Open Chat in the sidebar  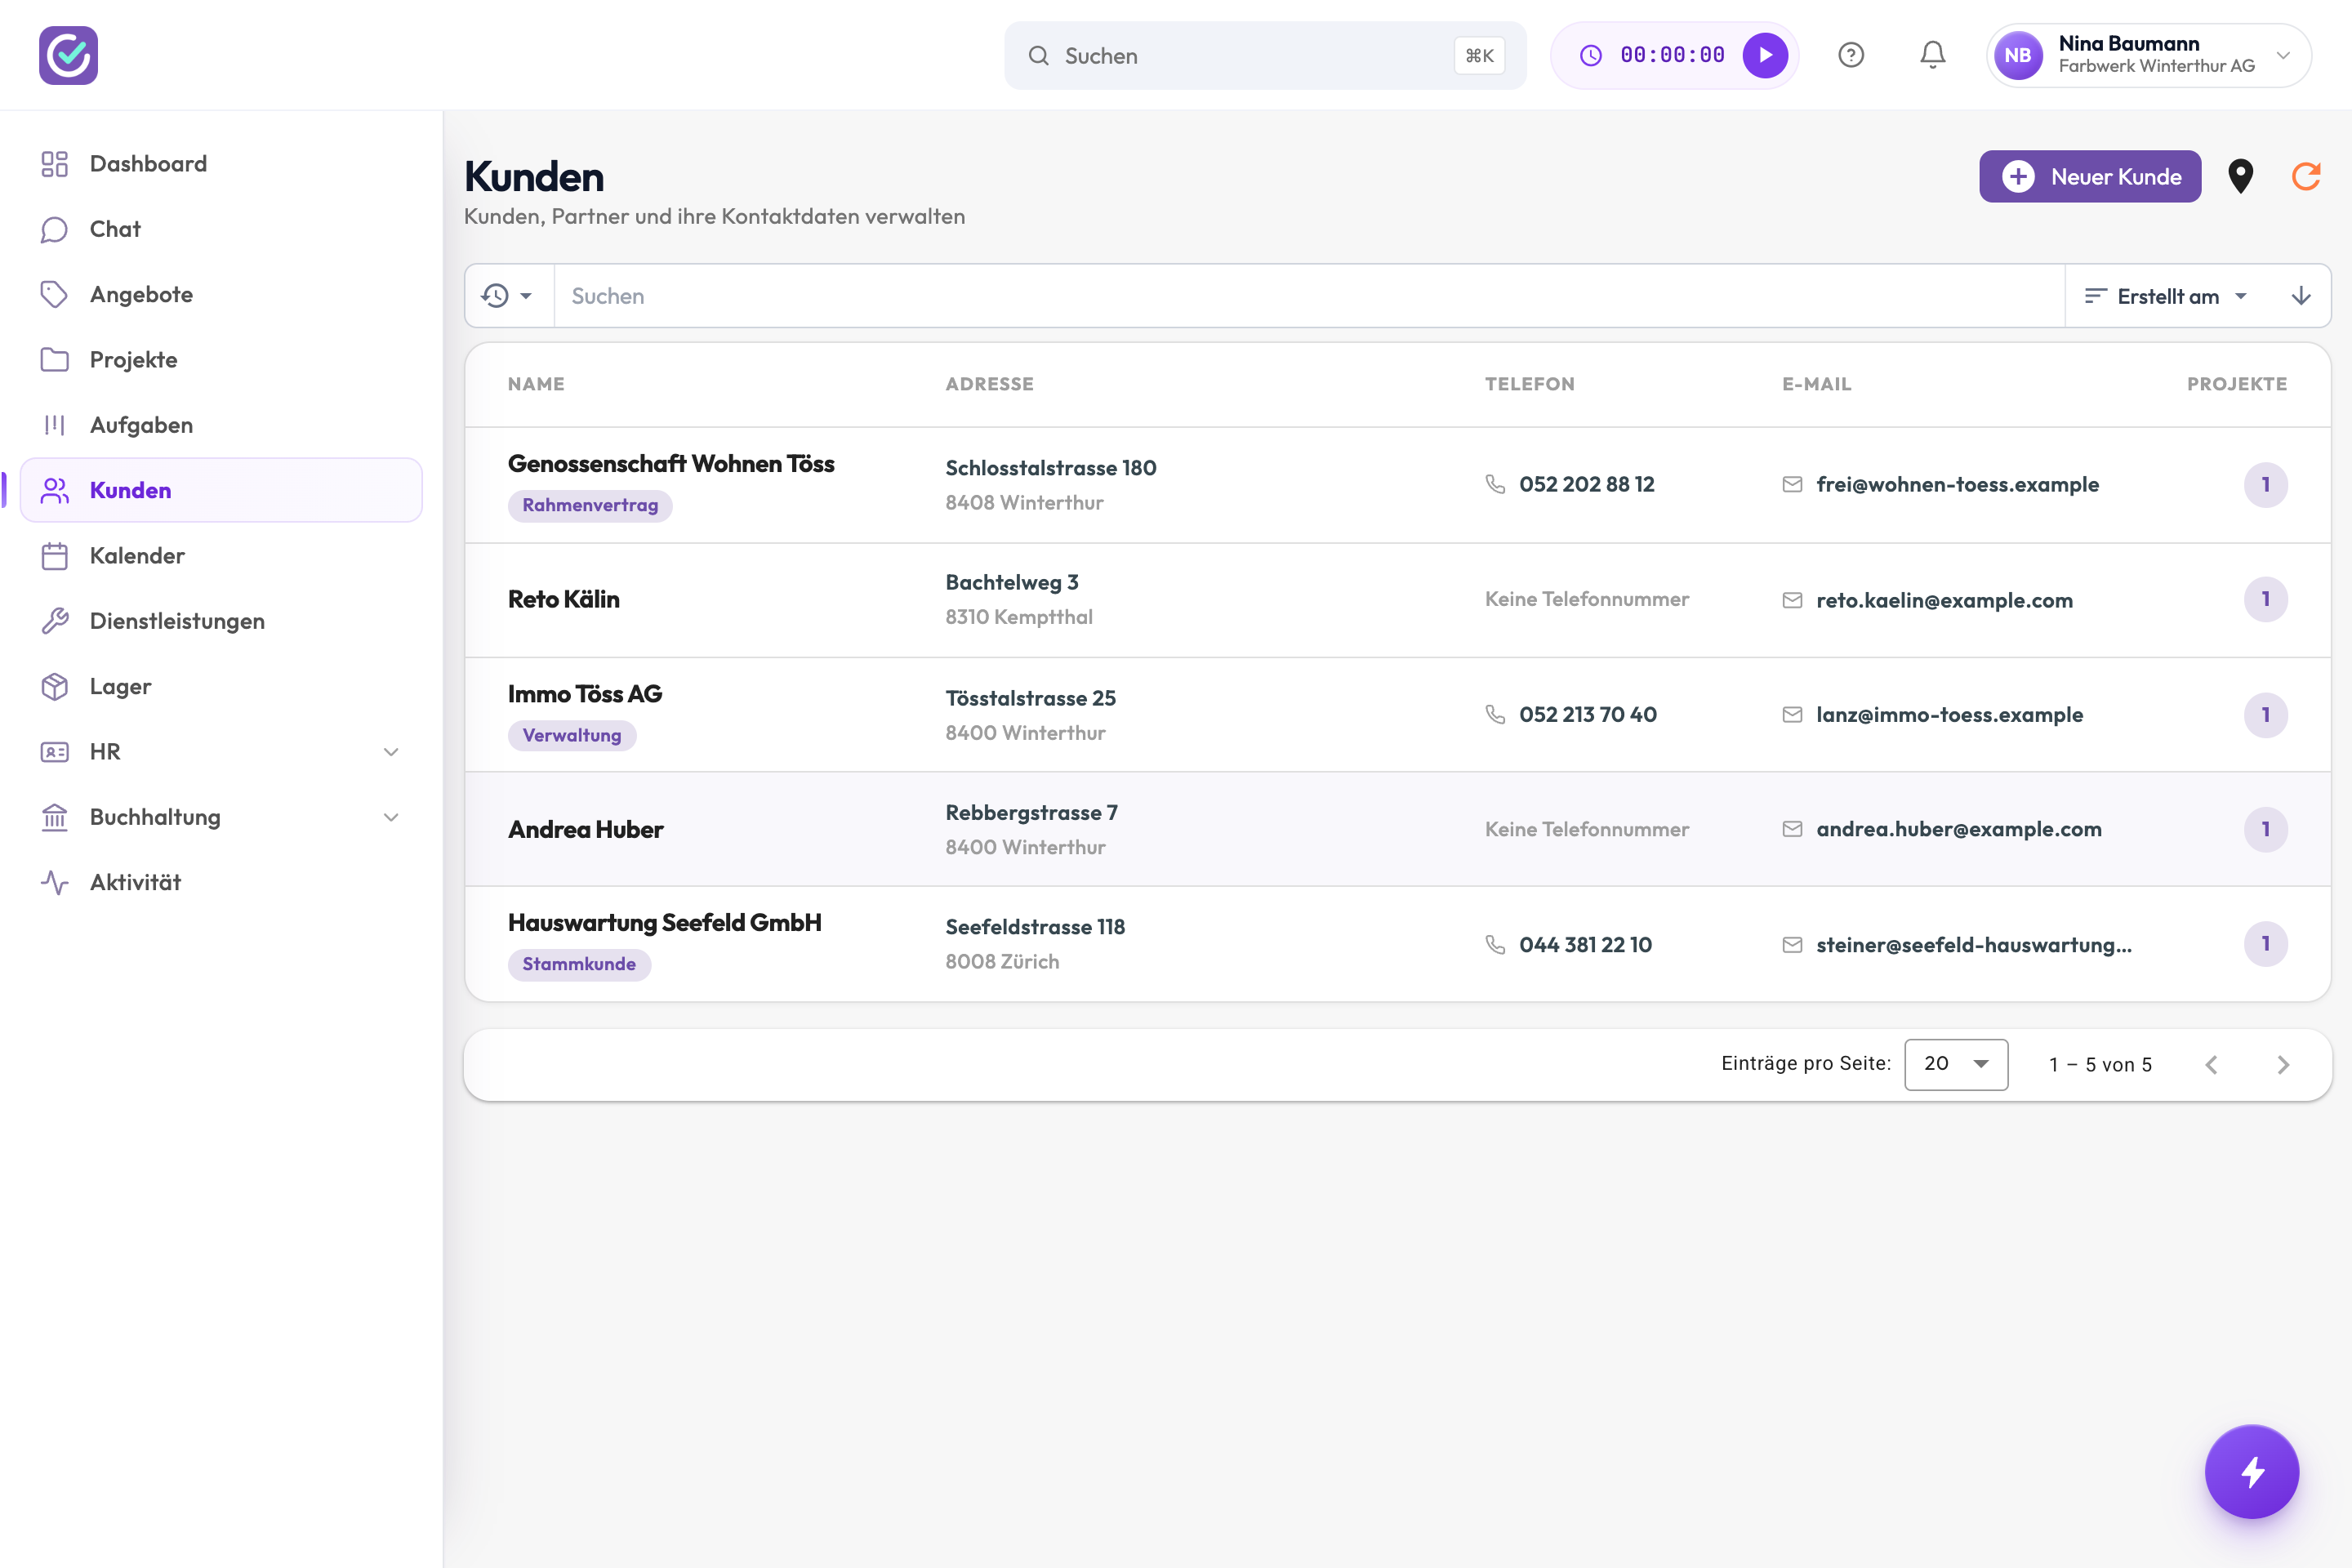[221, 229]
